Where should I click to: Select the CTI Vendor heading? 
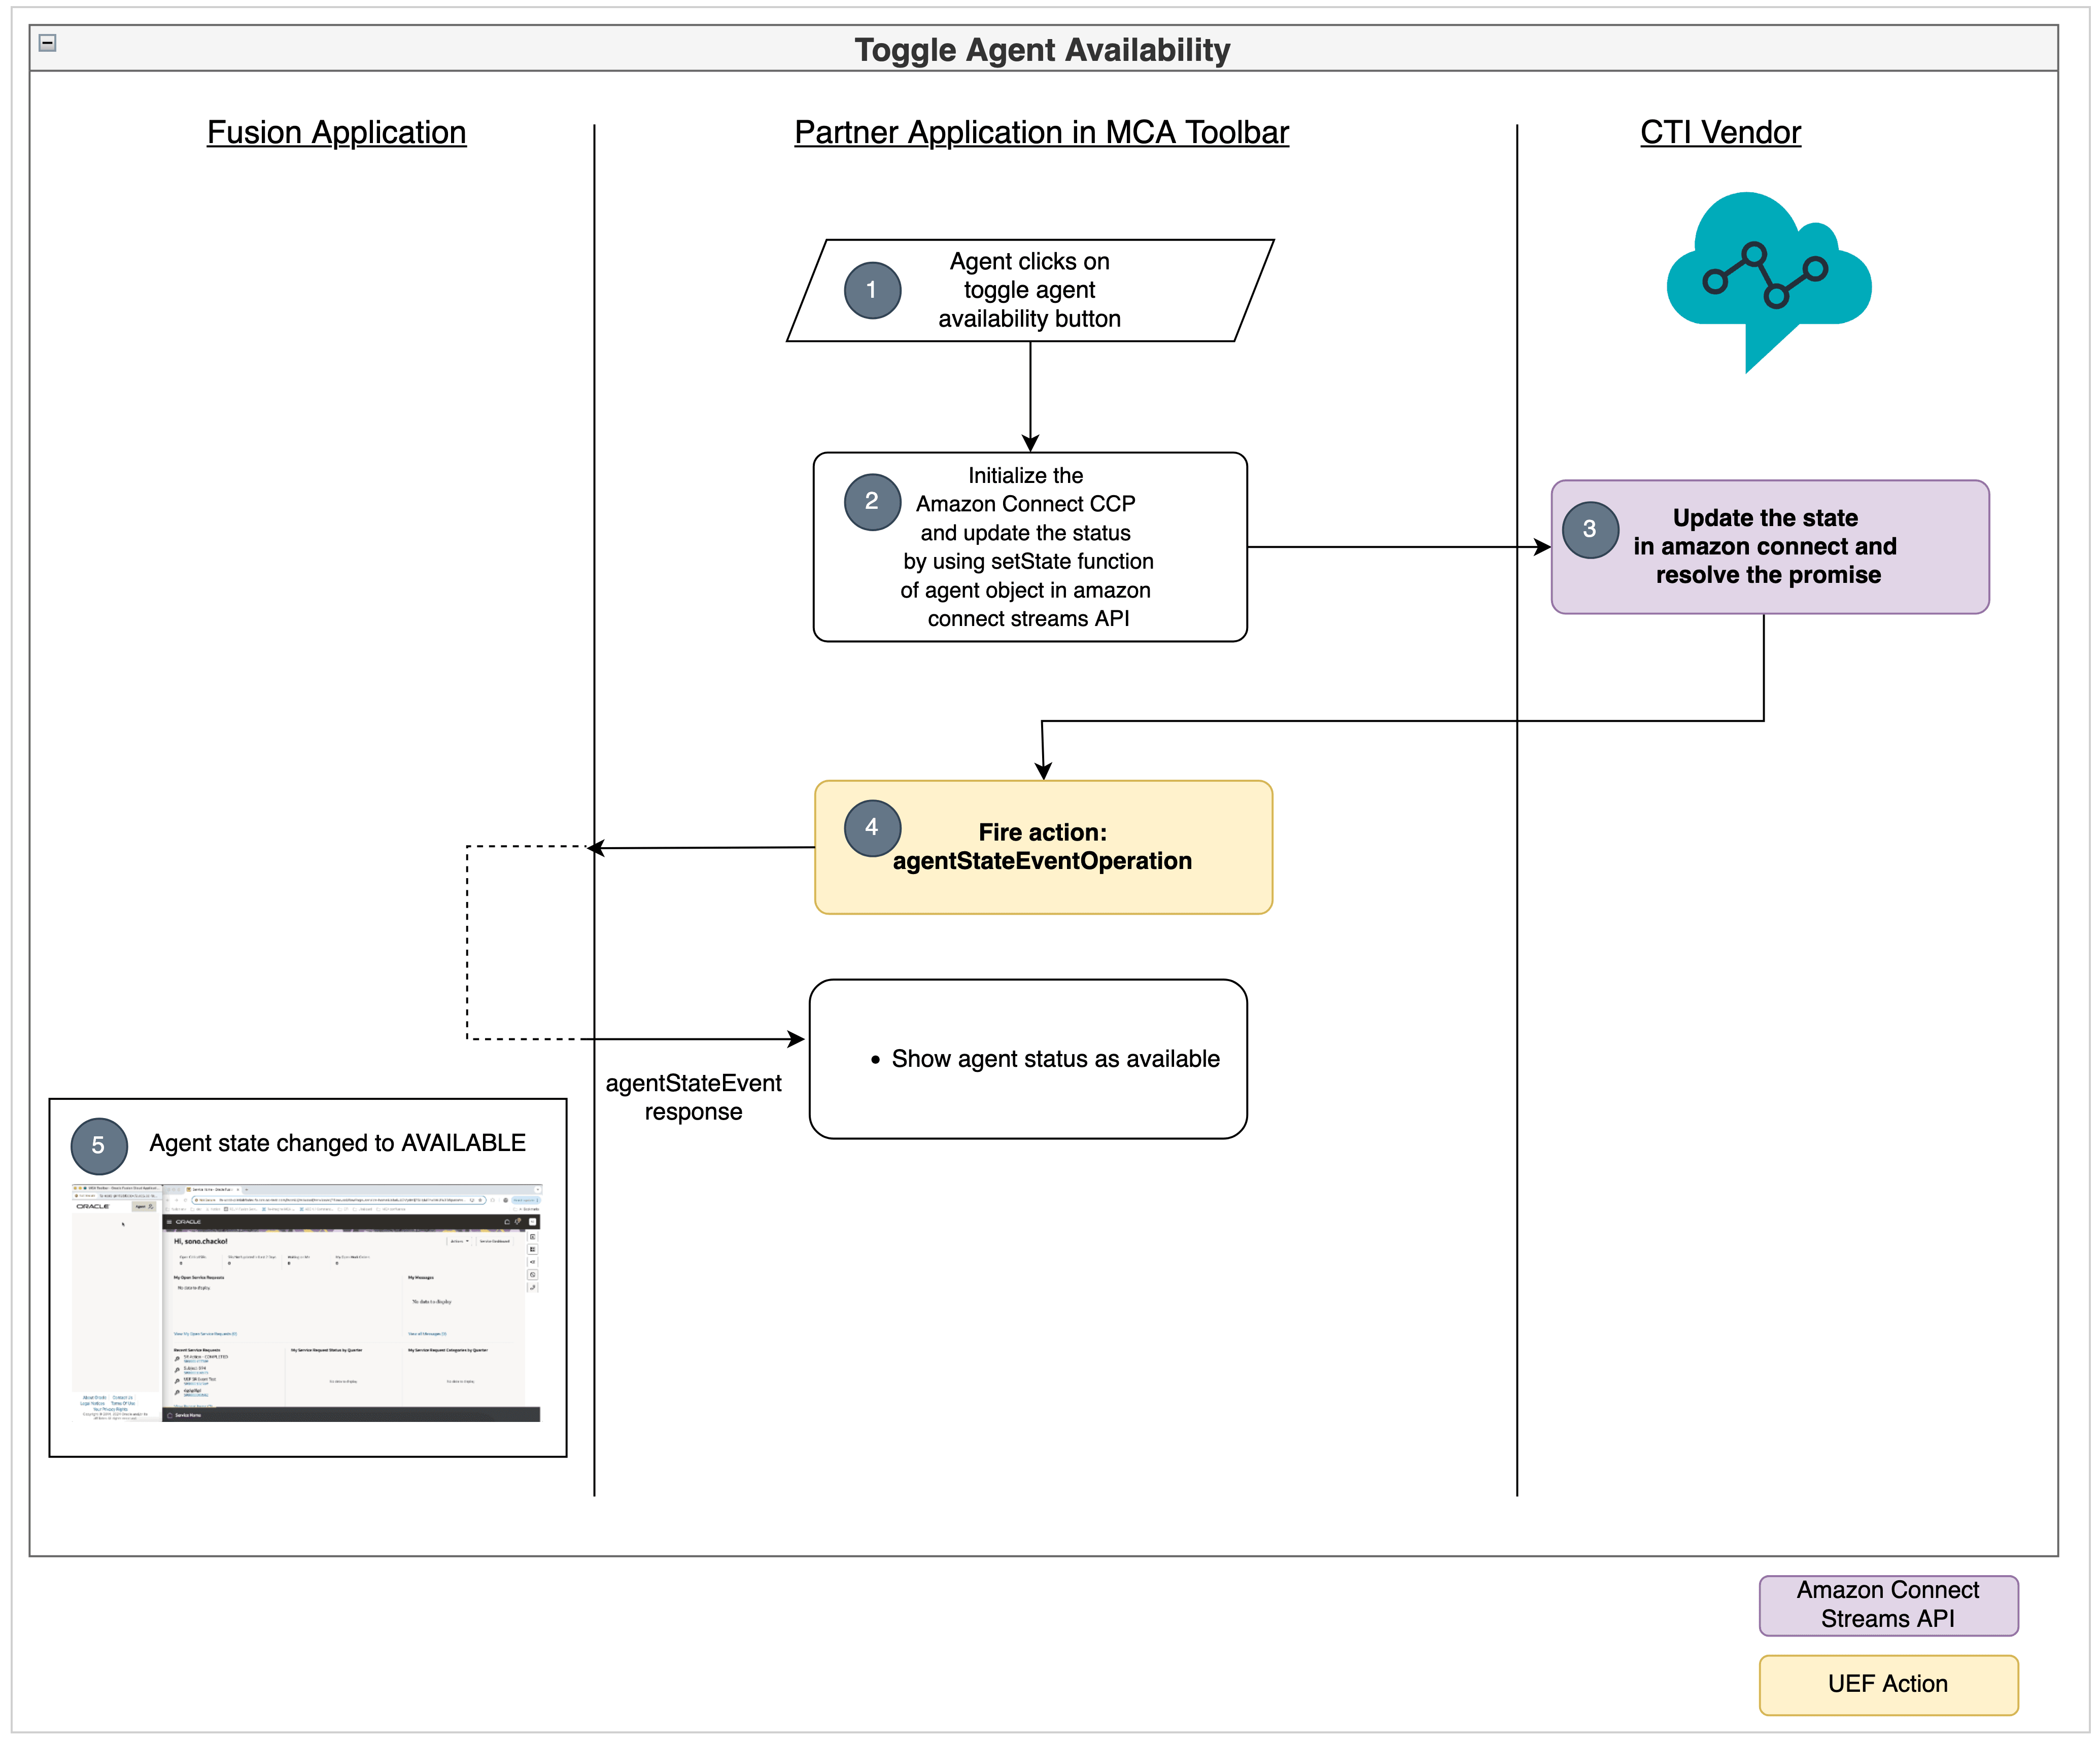(x=1719, y=132)
